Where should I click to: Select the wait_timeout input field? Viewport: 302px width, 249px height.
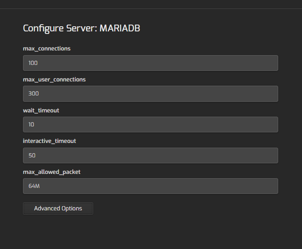point(151,125)
